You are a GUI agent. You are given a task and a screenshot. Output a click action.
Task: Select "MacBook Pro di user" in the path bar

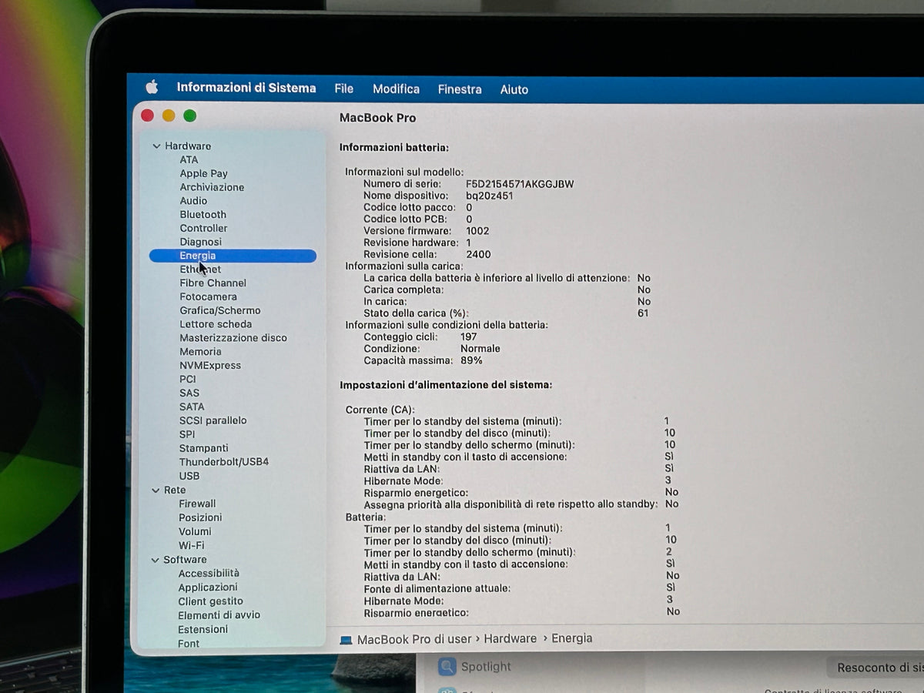414,639
